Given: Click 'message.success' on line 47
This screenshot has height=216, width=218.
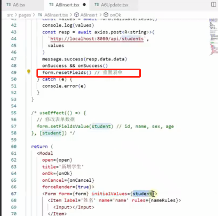Looking at the screenshot, I should [x=63, y=59].
